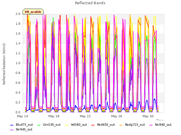Click the green Grn535_out legend swatch
Image resolution: width=181 pixels, height=135 pixels.
pyautogui.click(x=39, y=125)
